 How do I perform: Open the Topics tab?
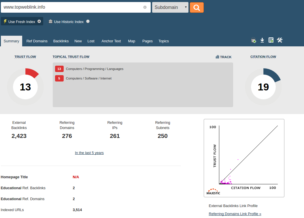pyautogui.click(x=163, y=41)
